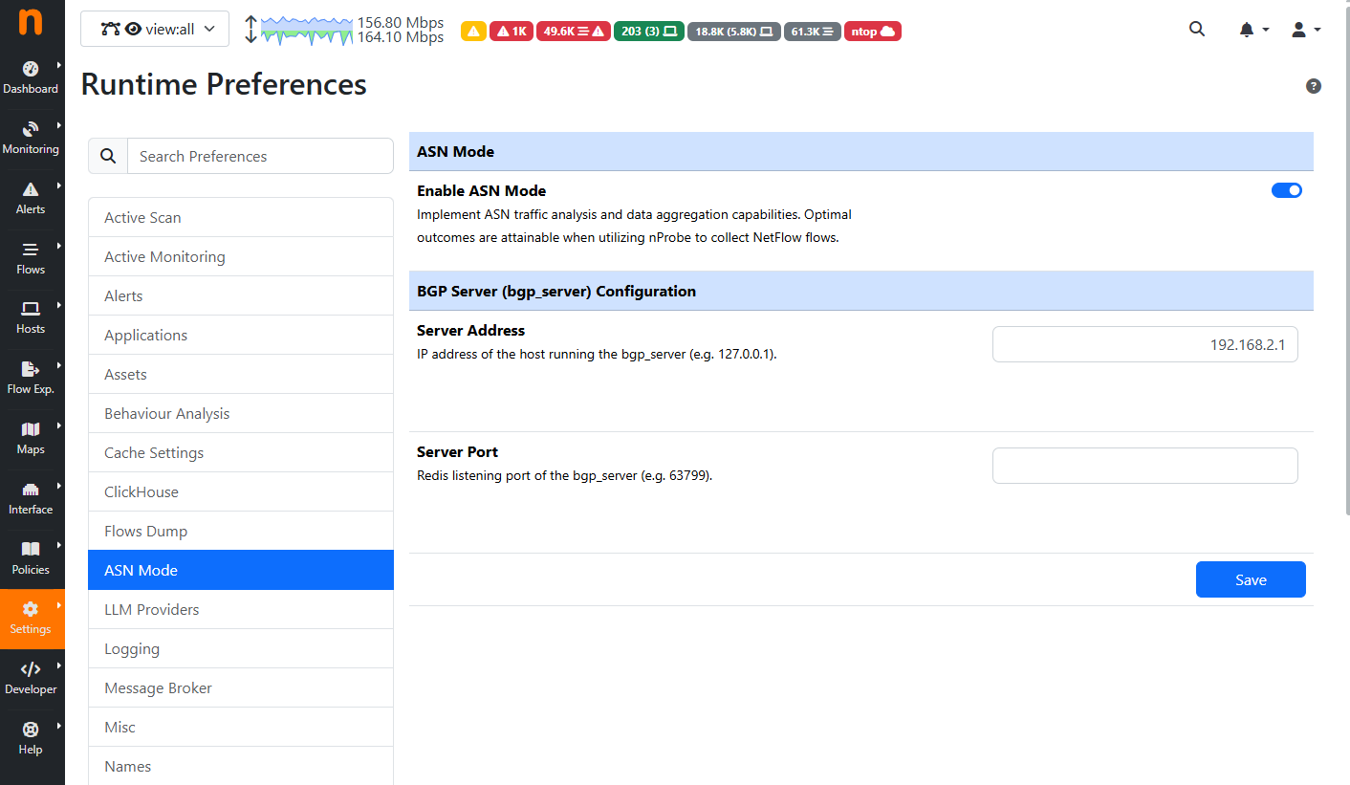Select the Policies sidebar icon

(x=32, y=557)
